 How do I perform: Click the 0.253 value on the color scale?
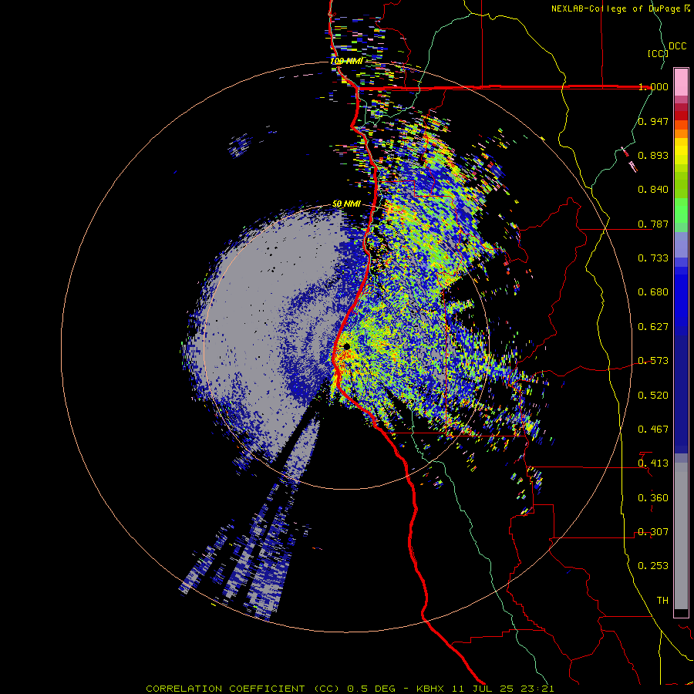click(653, 566)
